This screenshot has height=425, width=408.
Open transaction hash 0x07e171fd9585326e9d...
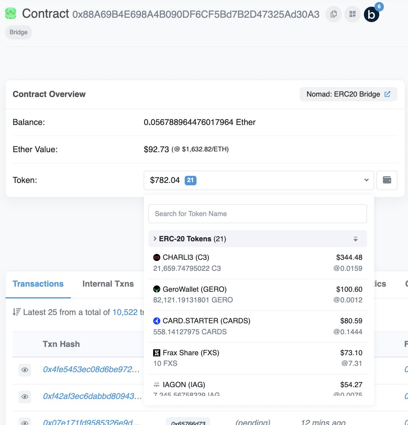91,422
